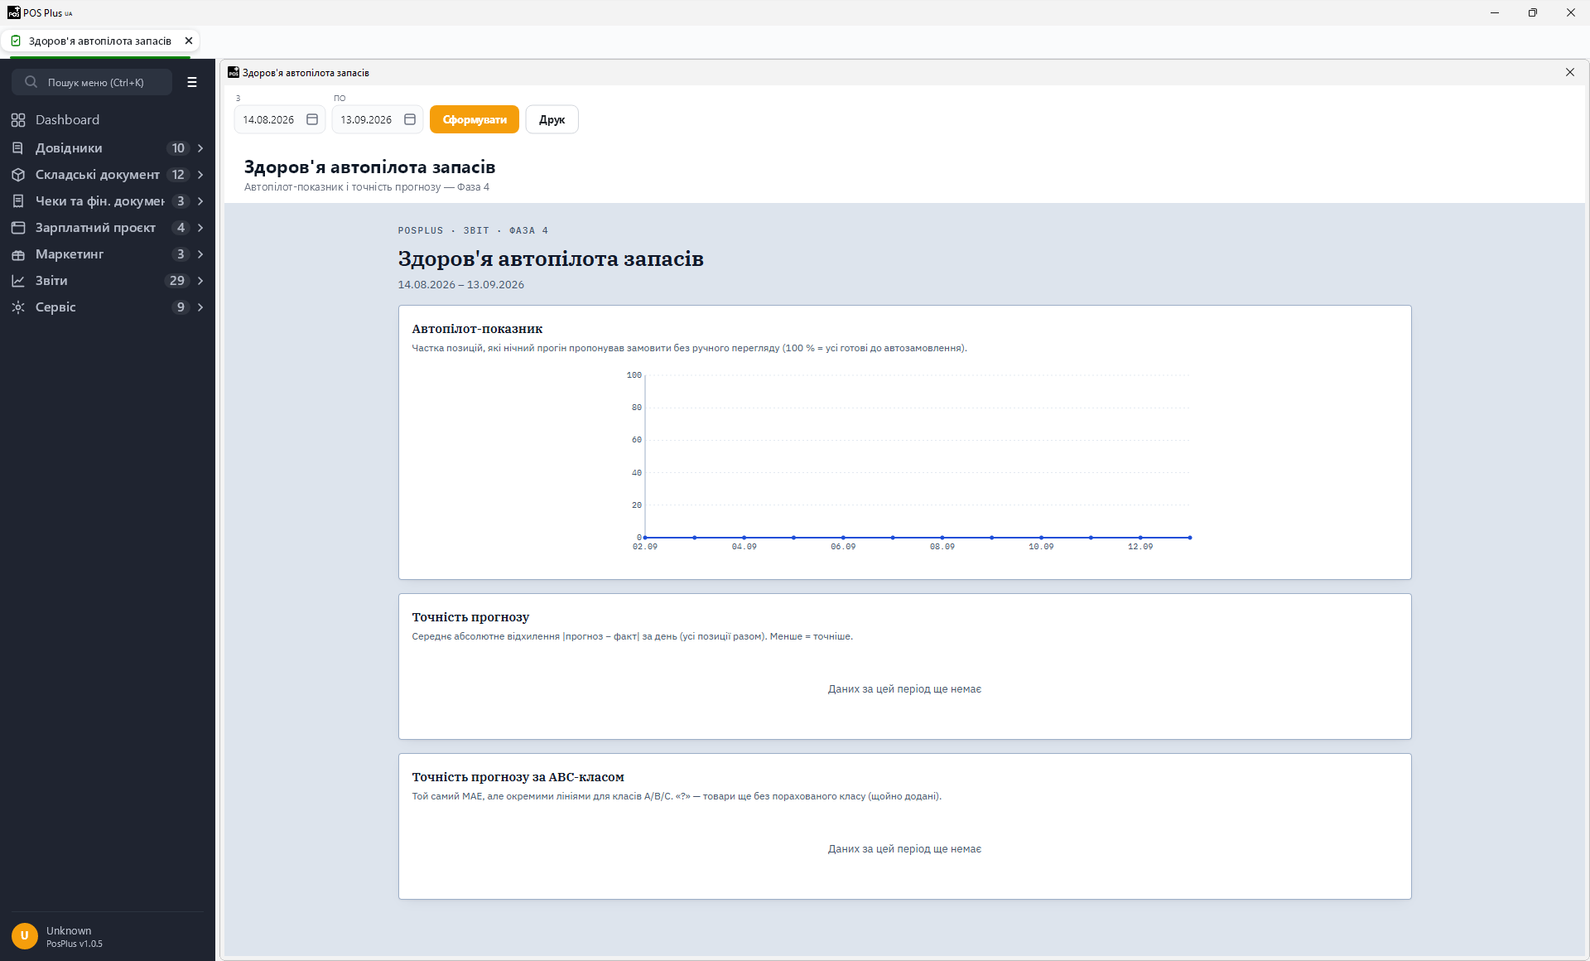Viewport: 1590px width, 961px height.
Task: Click the Довідники book icon
Action: click(x=18, y=148)
